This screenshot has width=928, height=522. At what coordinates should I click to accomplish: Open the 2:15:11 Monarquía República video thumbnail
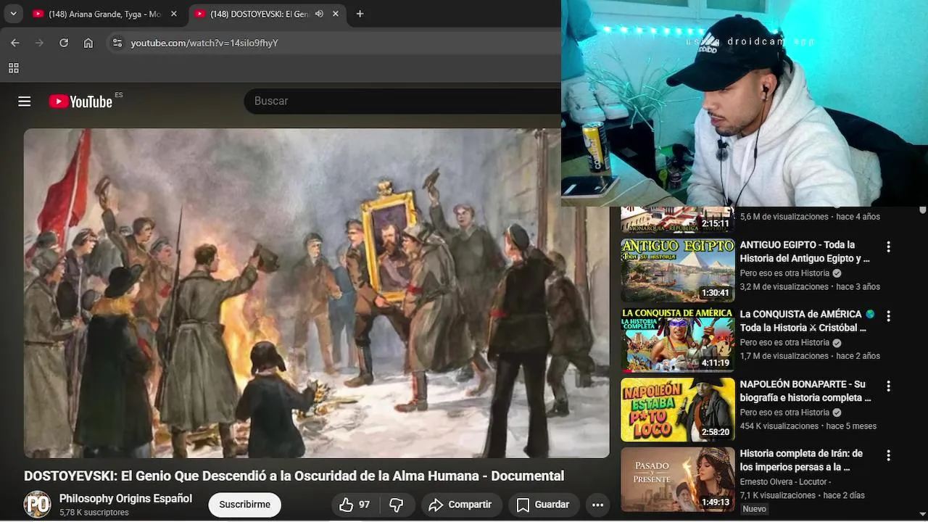(678, 220)
